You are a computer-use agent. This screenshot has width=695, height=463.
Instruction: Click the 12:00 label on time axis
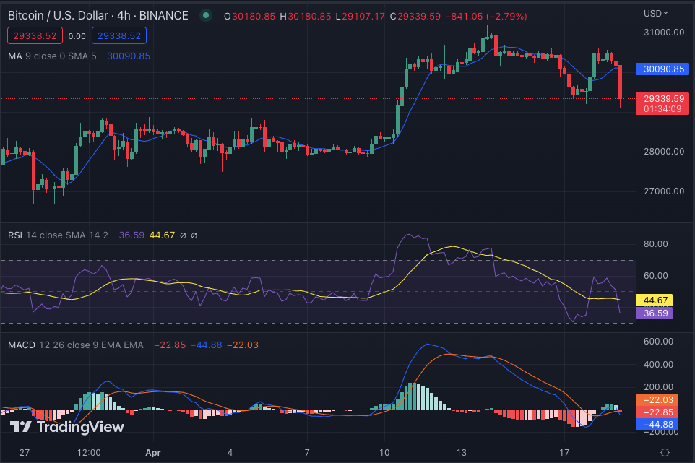pos(89,453)
